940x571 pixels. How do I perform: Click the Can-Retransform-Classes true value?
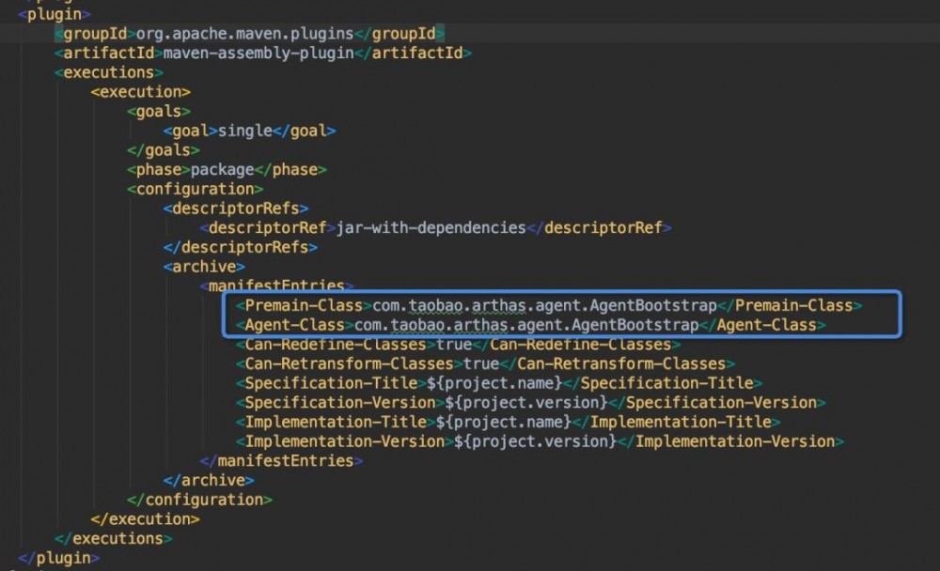click(480, 363)
